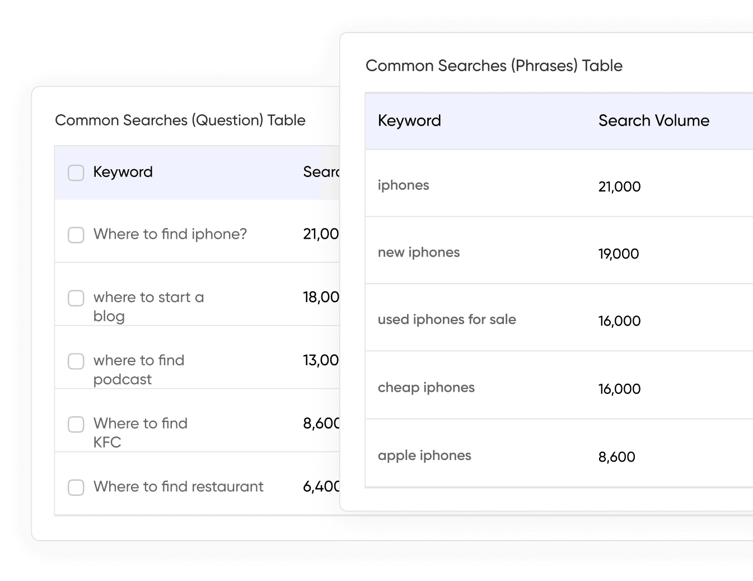Screen dimensions: 753x581
Task: Click the Keyword header in Question table
Action: (x=123, y=172)
